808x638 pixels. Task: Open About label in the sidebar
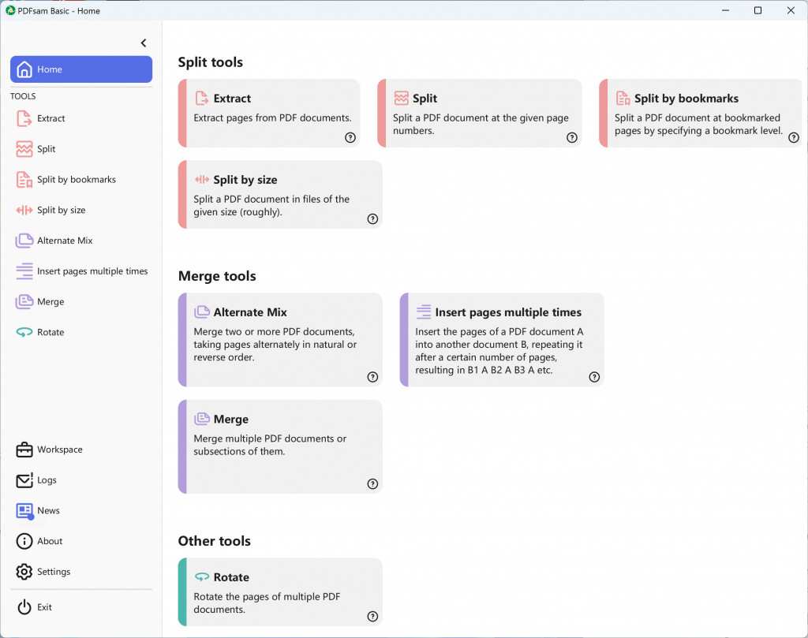pyautogui.click(x=50, y=541)
